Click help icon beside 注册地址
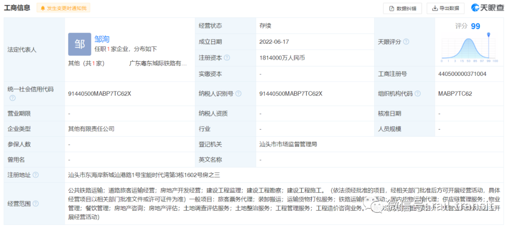510x228 pixels. click(x=35, y=175)
